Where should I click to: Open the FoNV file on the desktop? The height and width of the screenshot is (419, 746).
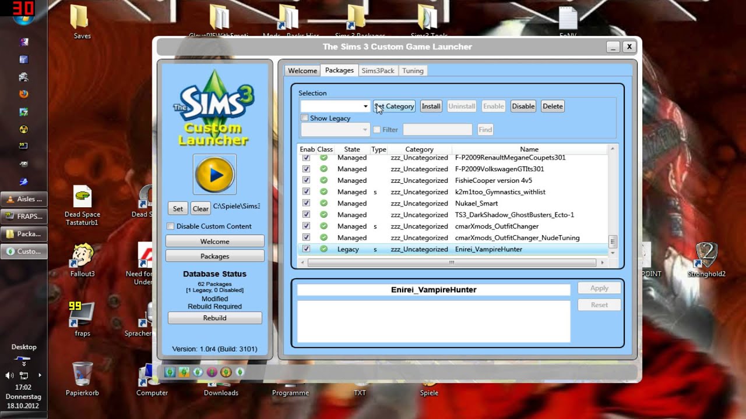click(568, 22)
